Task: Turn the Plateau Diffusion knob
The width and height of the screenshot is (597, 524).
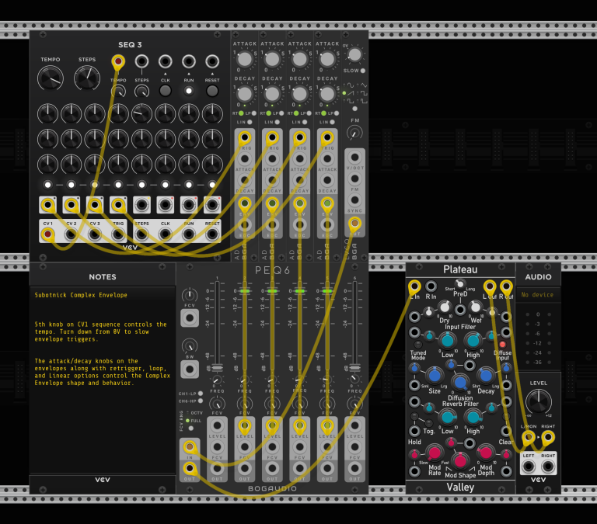Action: (460, 383)
